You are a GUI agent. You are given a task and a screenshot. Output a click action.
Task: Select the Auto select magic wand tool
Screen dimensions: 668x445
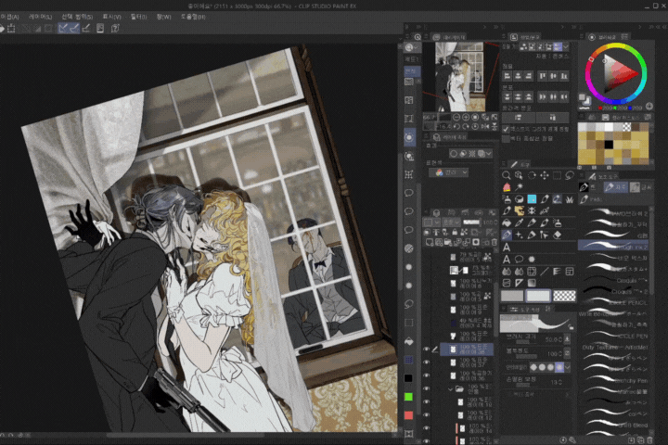pos(519,187)
